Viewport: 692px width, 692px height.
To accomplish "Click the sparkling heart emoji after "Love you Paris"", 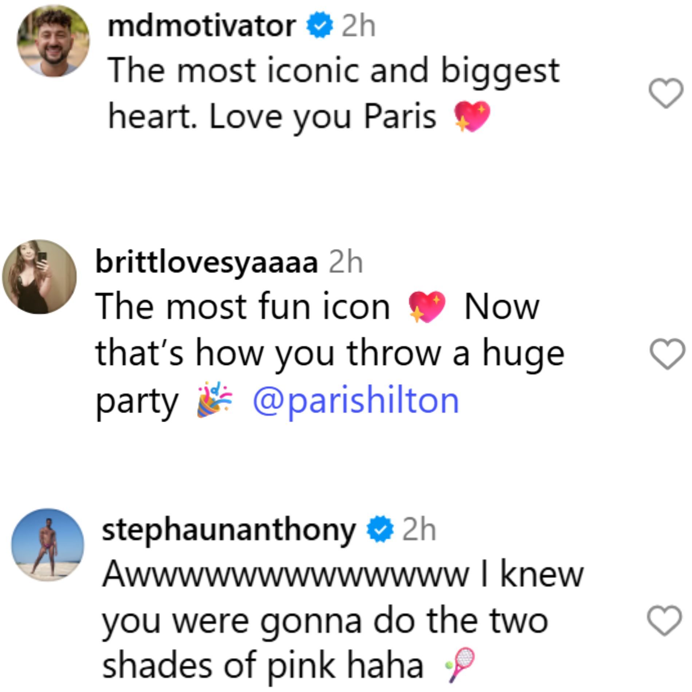I will pyautogui.click(x=472, y=117).
